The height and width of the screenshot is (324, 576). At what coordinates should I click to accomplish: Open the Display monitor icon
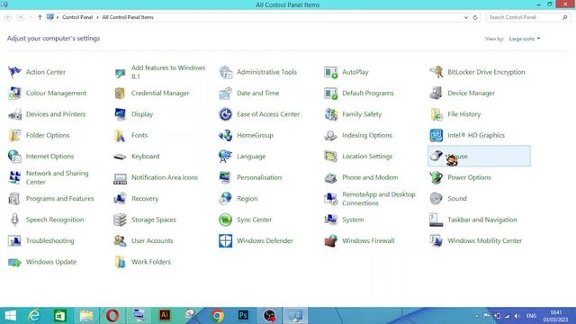click(120, 114)
